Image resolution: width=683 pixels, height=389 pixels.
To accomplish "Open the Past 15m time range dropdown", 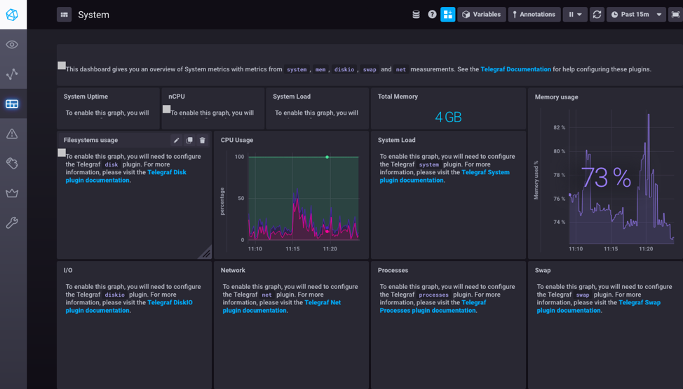I will tap(635, 15).
